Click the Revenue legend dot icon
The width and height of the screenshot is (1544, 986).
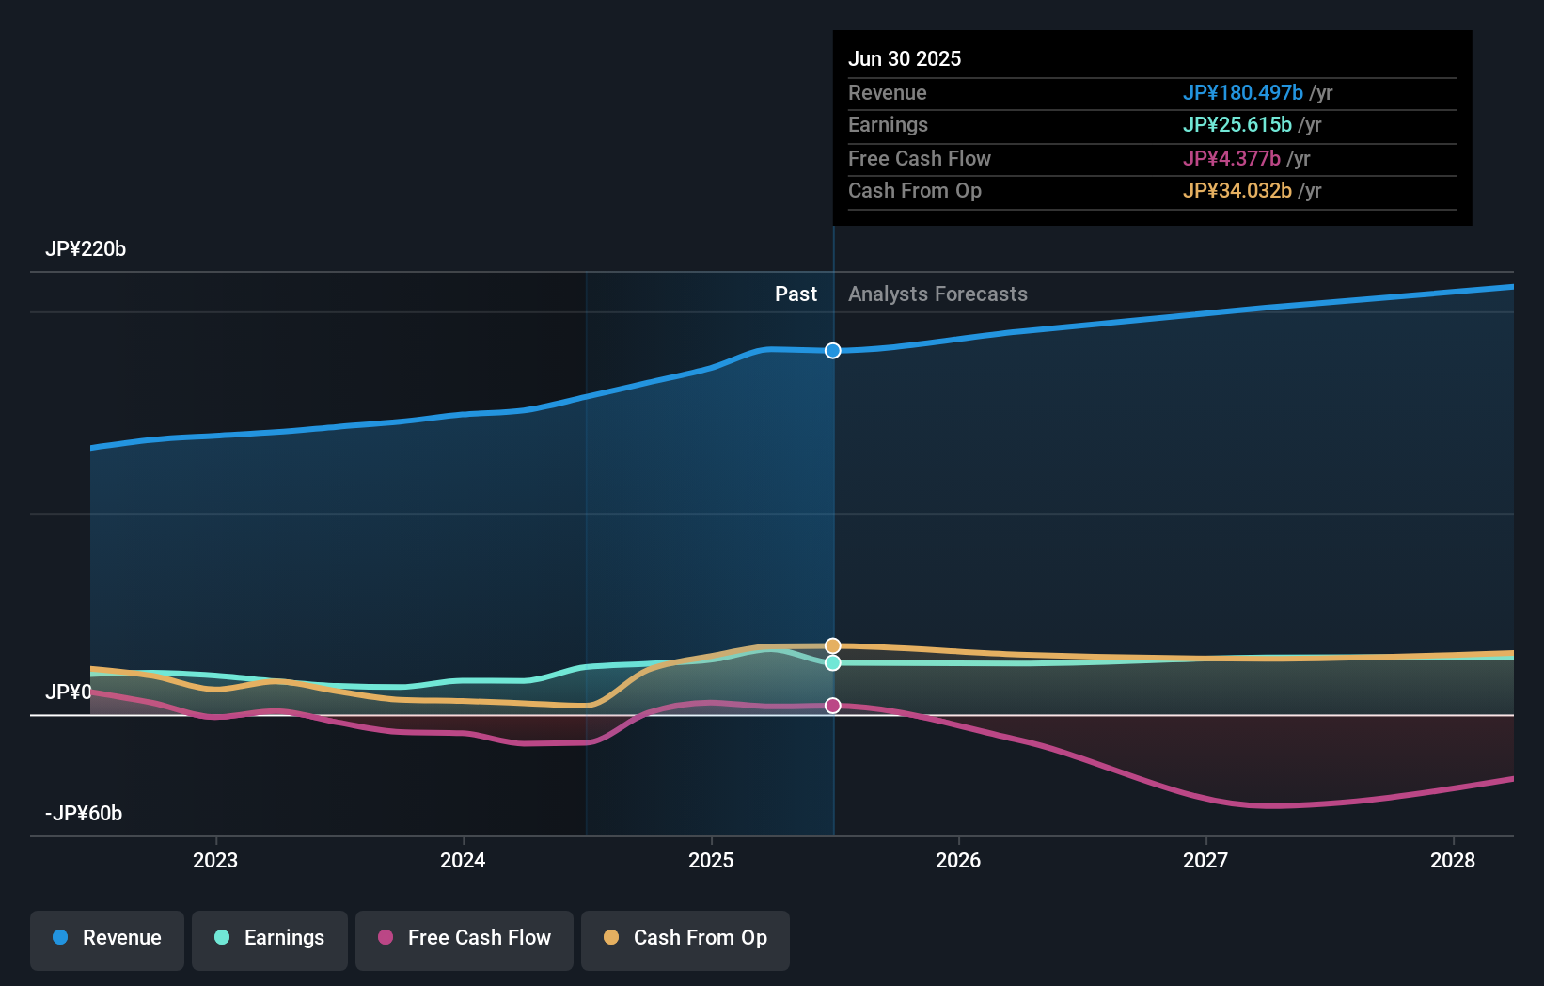pos(59,937)
